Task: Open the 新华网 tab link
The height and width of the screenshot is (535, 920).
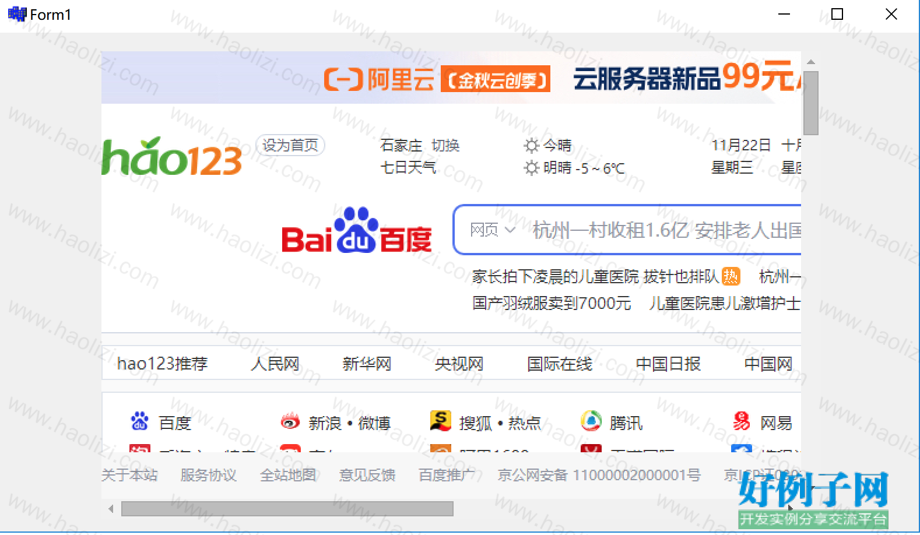Action: (x=367, y=364)
